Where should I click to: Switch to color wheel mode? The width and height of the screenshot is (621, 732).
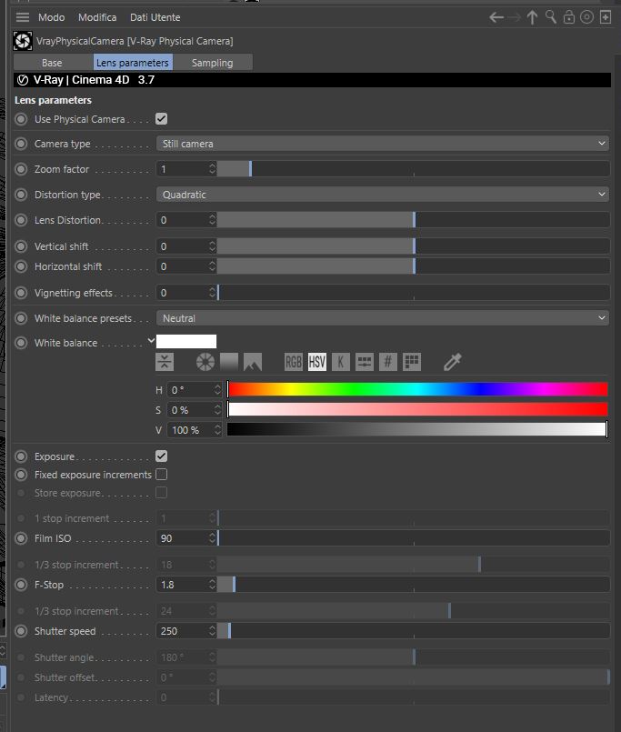205,362
